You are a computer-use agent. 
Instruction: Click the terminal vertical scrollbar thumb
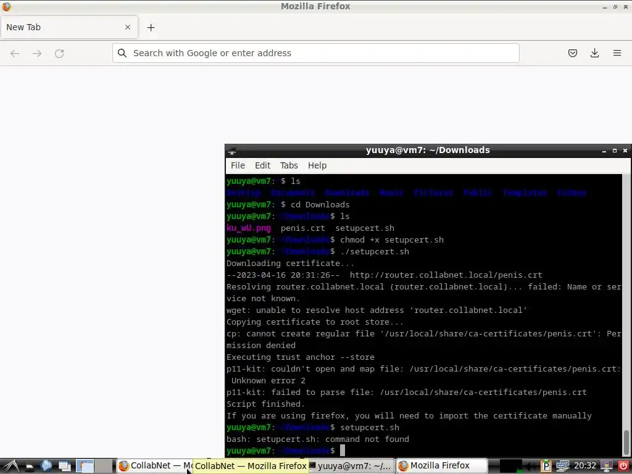click(x=626, y=443)
